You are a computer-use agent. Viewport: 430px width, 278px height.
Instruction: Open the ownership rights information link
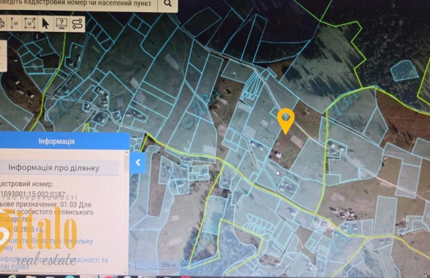point(54,262)
